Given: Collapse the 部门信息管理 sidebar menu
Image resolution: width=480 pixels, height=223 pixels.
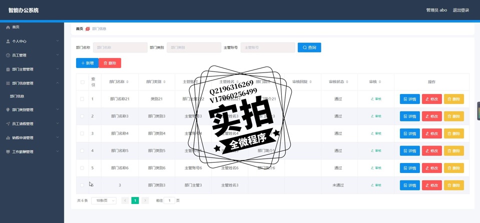Looking at the screenshot, I should (32, 83).
